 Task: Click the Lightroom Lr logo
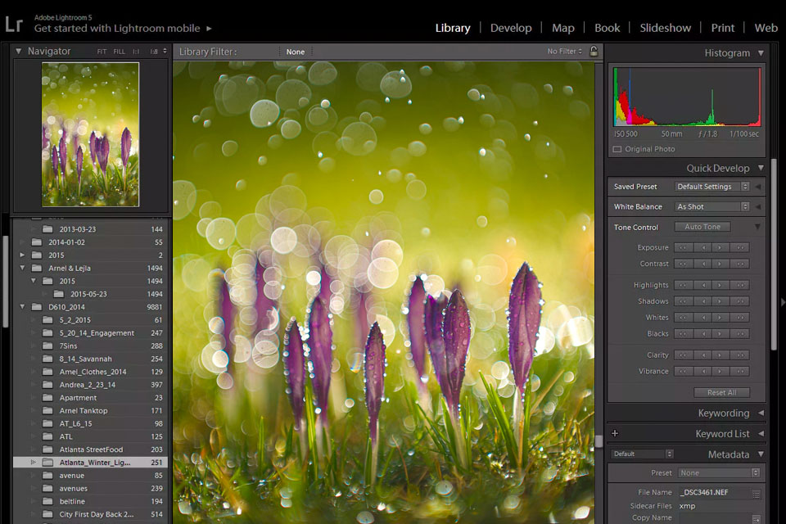[x=14, y=24]
